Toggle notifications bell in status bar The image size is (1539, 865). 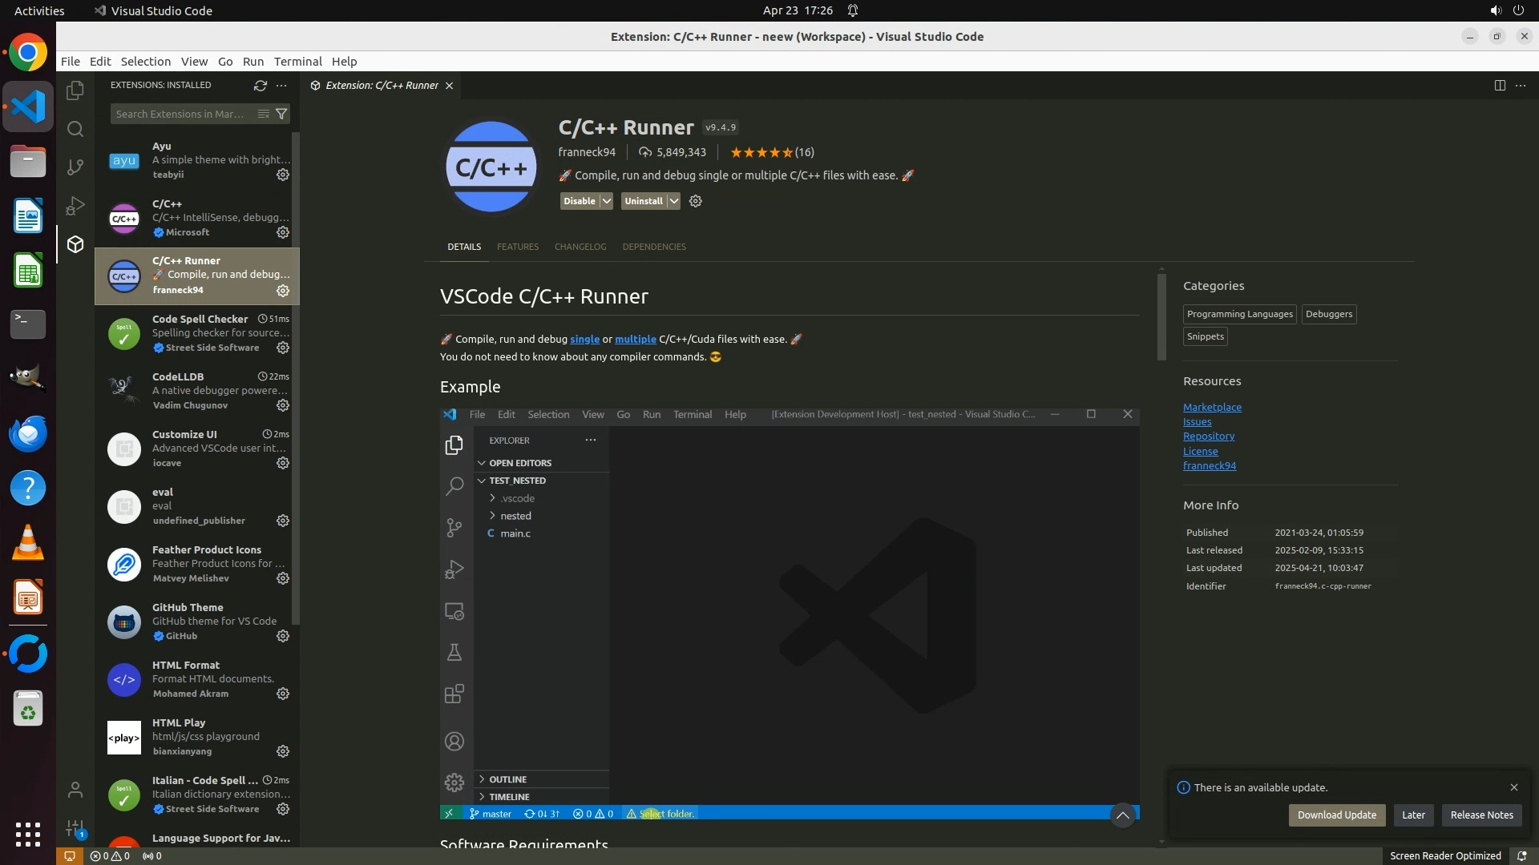coord(1521,855)
